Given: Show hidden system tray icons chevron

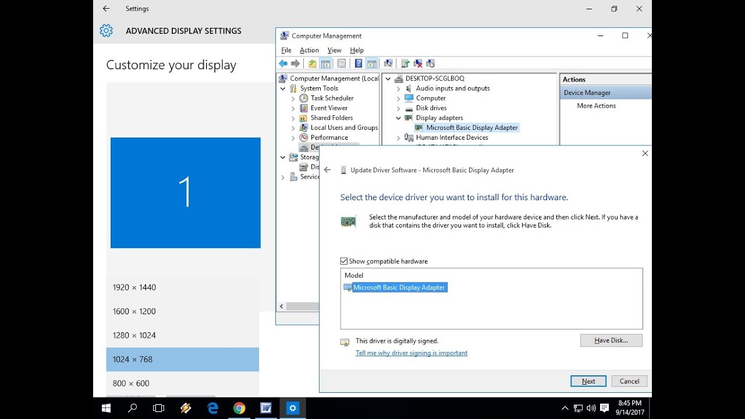Looking at the screenshot, I should [565, 409].
